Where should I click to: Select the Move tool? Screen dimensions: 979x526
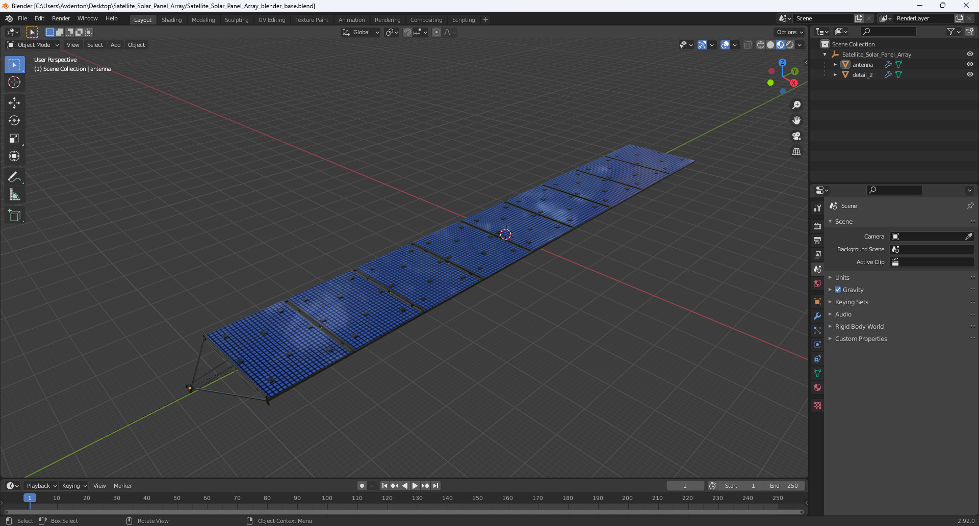click(x=14, y=102)
